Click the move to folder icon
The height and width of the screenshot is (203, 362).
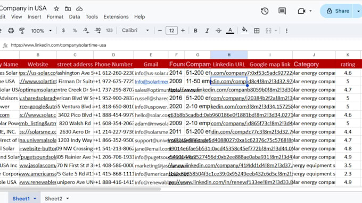(x=68, y=8)
